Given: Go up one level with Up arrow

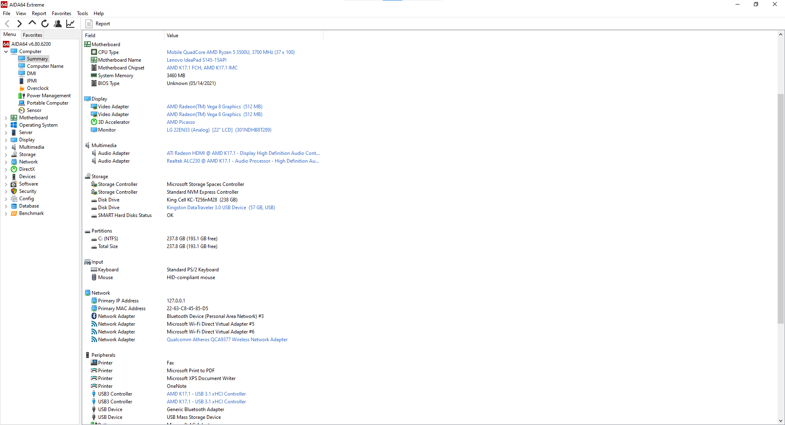Looking at the screenshot, I should pyautogui.click(x=32, y=23).
